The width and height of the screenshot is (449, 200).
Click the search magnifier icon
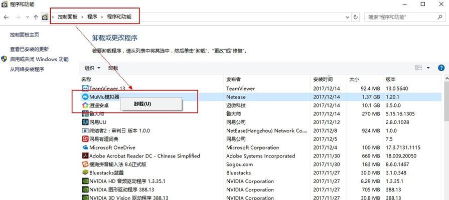(440, 17)
